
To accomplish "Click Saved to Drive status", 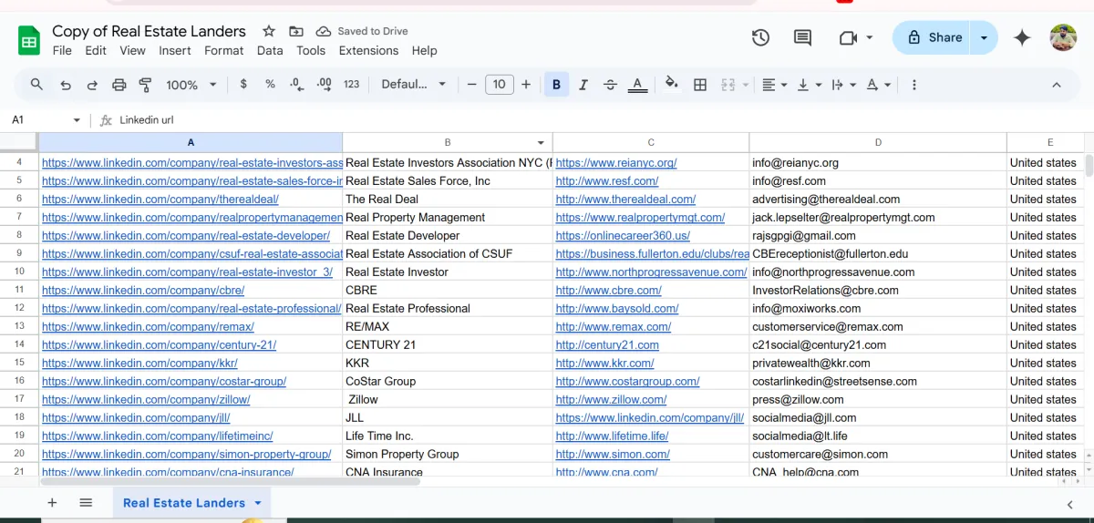I will pyautogui.click(x=362, y=31).
